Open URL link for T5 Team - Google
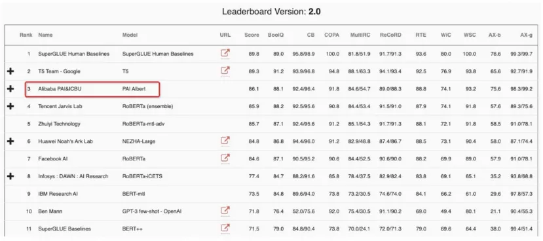 [225, 71]
